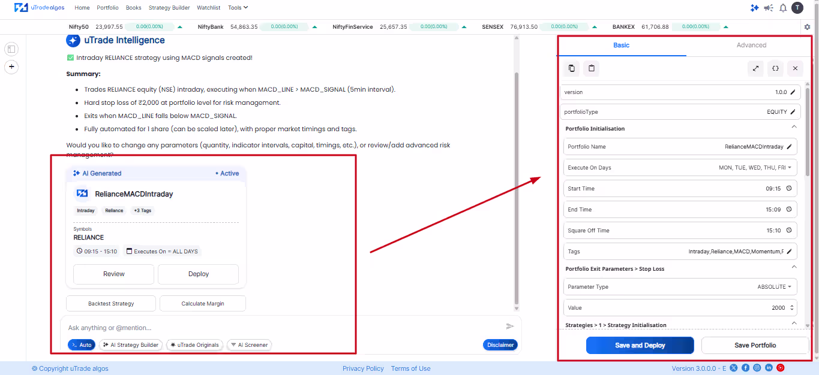Image resolution: width=819 pixels, height=375 pixels.
Task: Click the SENSEX ticker value 76,913.50
Action: pyautogui.click(x=524, y=27)
